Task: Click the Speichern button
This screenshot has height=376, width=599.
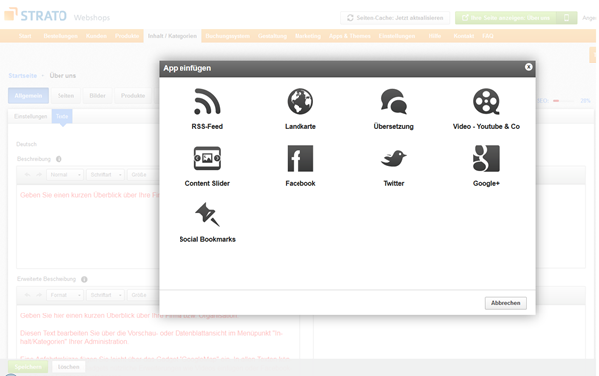Action: click(x=28, y=367)
